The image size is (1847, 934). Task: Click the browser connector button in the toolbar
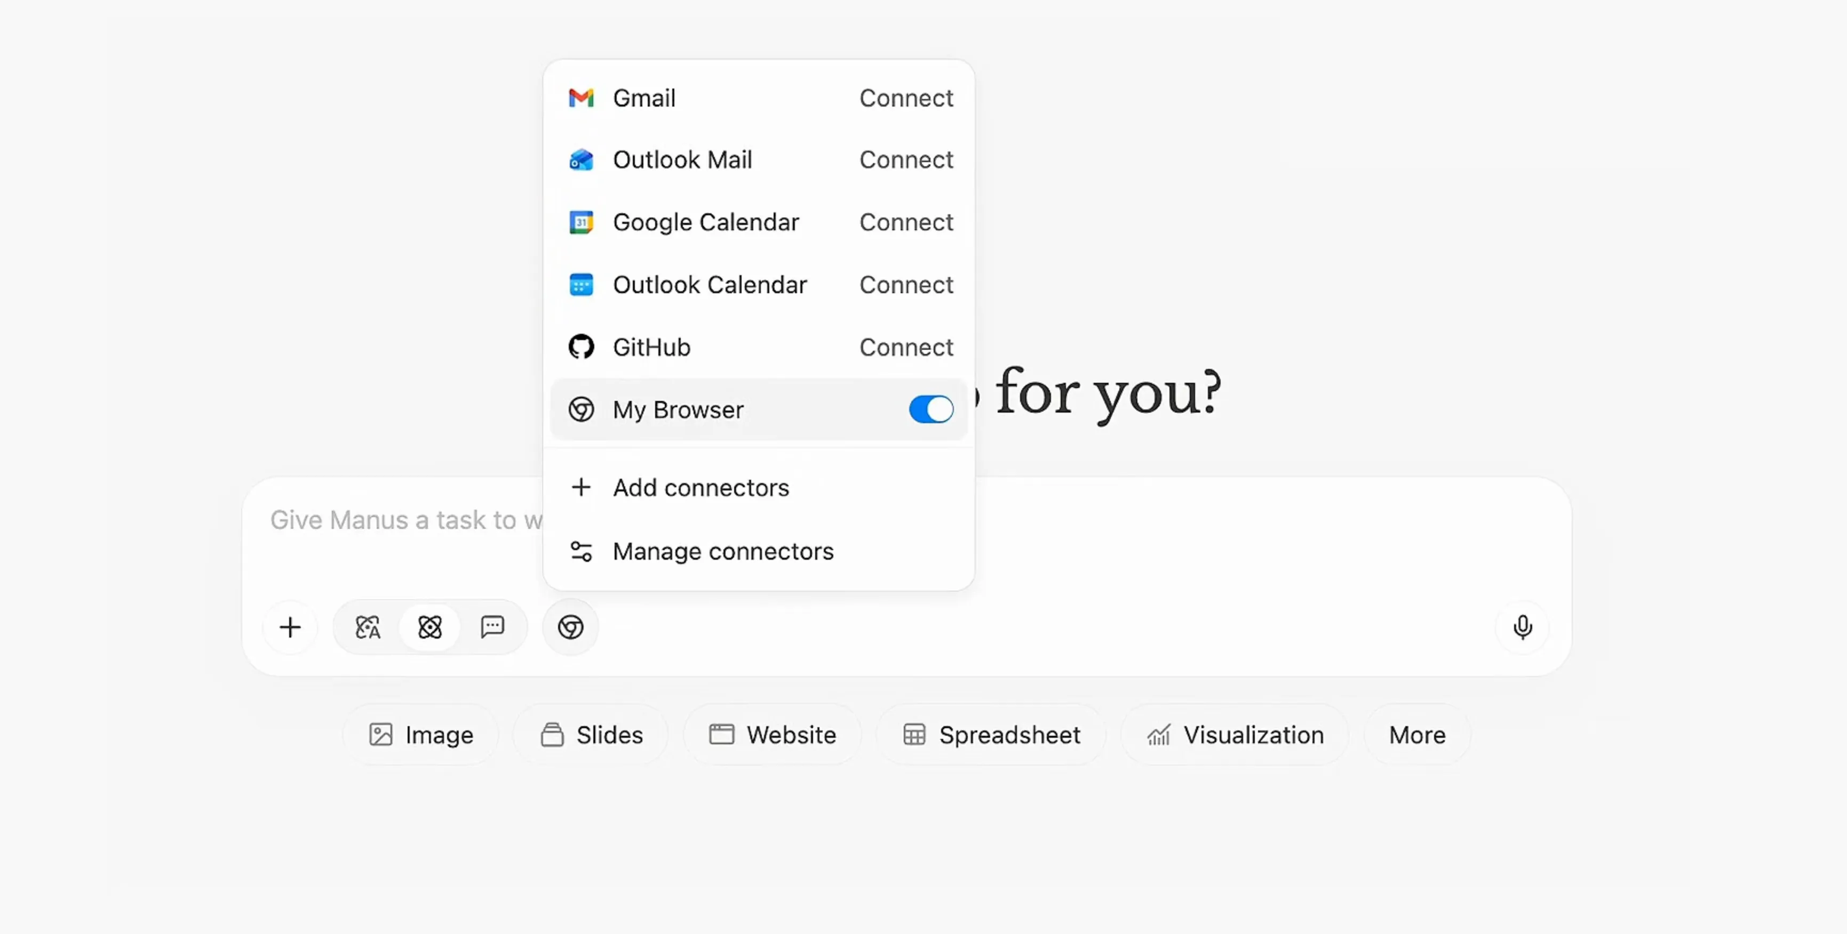click(x=571, y=627)
